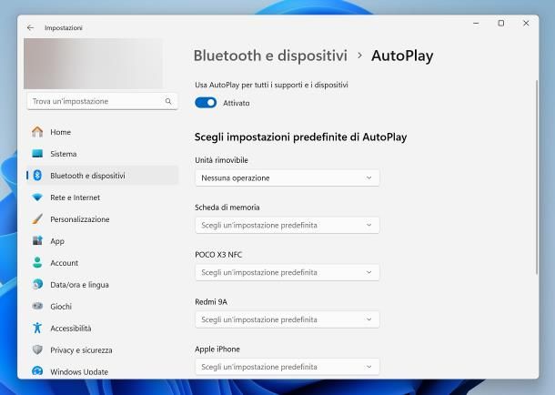Click the blurred user profile area
The height and width of the screenshot is (395, 555).
93,64
